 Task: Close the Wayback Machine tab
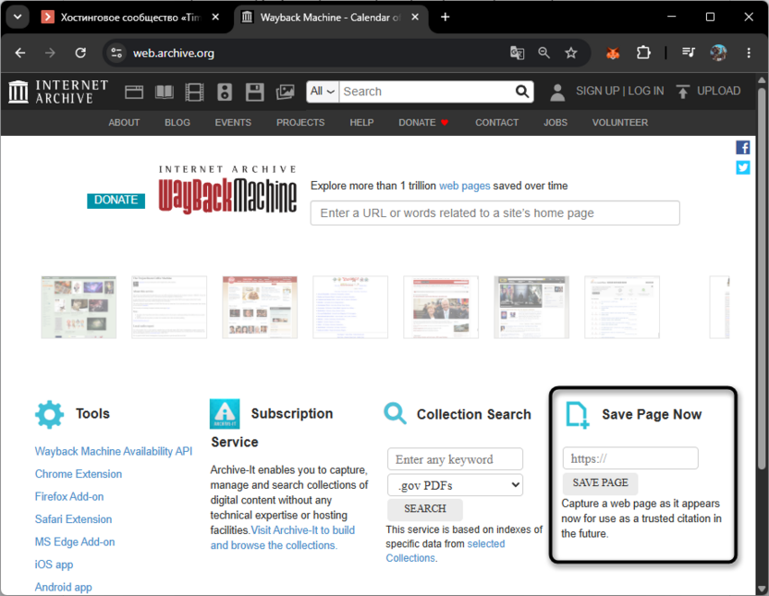(x=415, y=18)
